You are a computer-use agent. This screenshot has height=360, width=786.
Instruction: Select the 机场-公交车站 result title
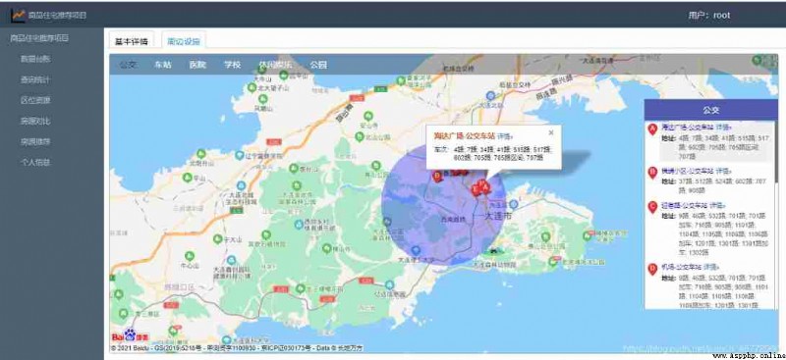coord(681,268)
